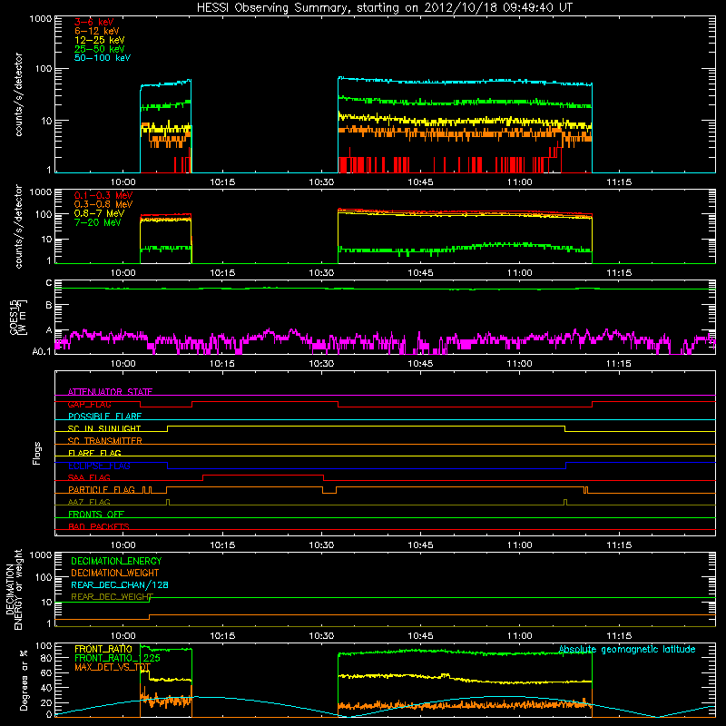Click the vertical Flags axis label
Viewport: 726px width, 726px height.
tap(37, 453)
